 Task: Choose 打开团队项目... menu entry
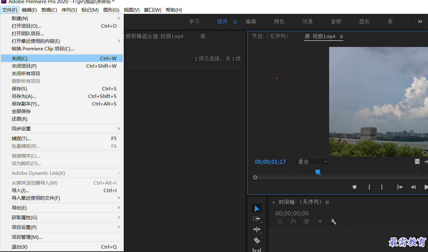[62, 33]
